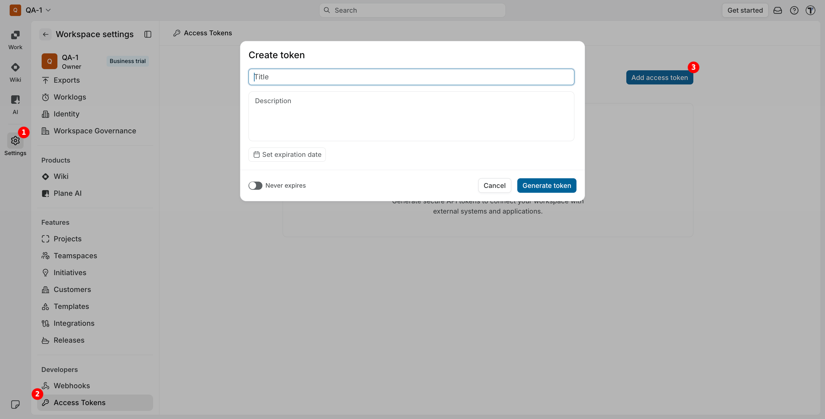This screenshot has width=825, height=419.
Task: Click the Generate token button
Action: (546, 186)
